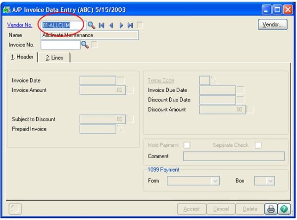Click the Invoice No. input field
Viewport: 297px width, 220px height.
(x=60, y=45)
